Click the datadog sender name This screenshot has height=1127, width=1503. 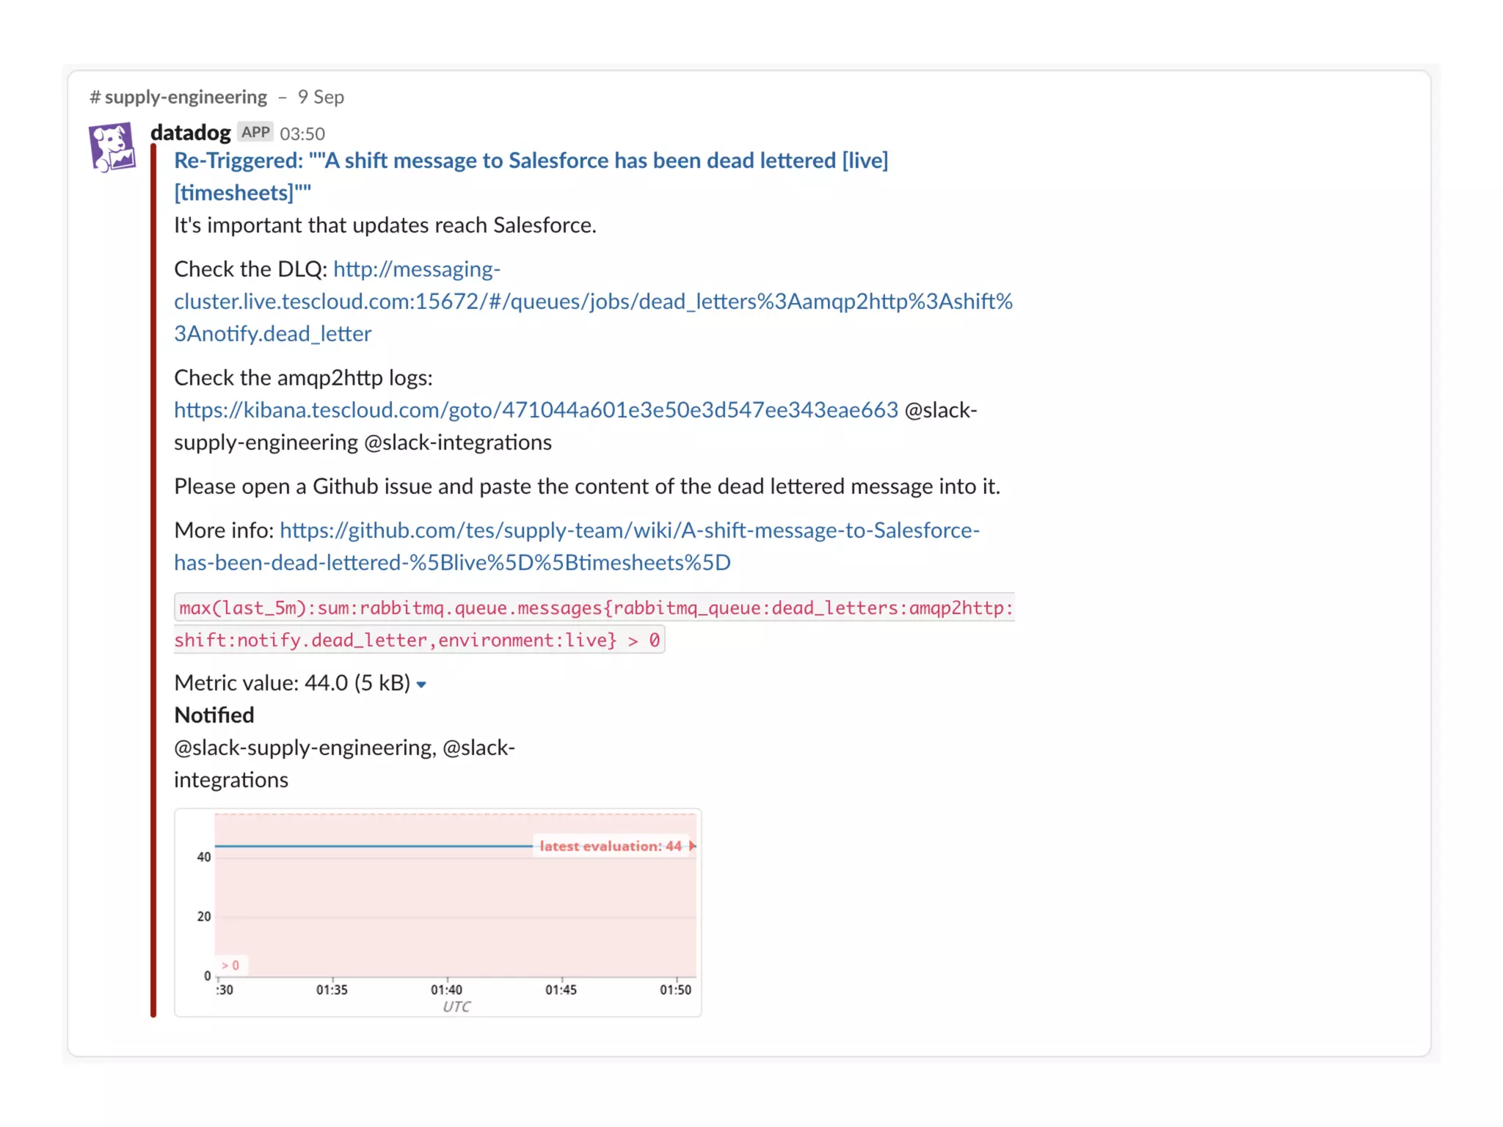click(x=190, y=133)
